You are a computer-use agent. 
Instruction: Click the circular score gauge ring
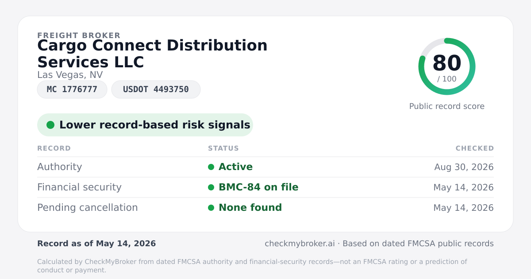click(447, 66)
